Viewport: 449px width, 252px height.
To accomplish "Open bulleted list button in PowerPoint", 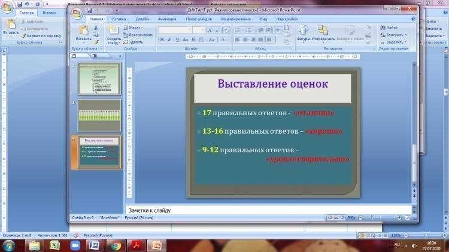I will click(x=238, y=30).
